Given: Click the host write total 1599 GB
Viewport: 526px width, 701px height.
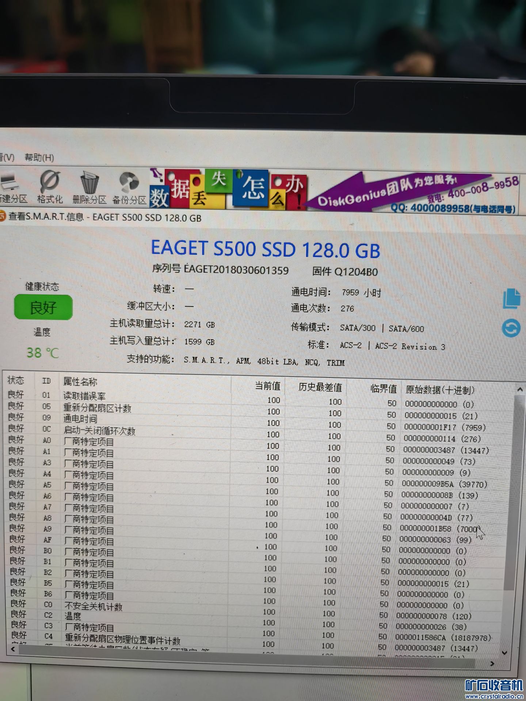Looking at the screenshot, I should [199, 341].
